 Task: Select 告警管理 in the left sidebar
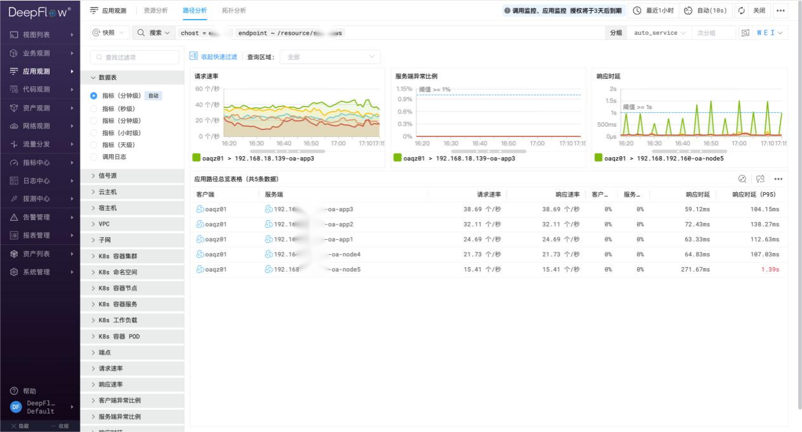38,219
